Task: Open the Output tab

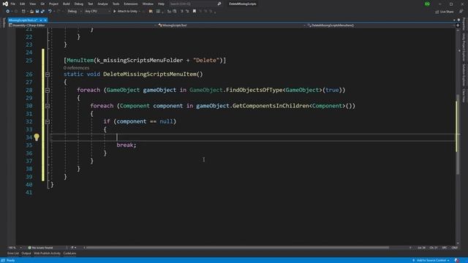Action: tap(26, 254)
